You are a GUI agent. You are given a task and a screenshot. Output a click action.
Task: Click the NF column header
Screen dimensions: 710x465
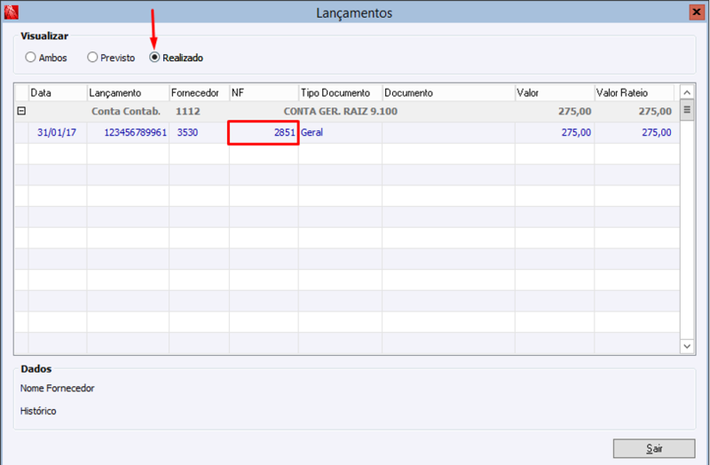[264, 93]
